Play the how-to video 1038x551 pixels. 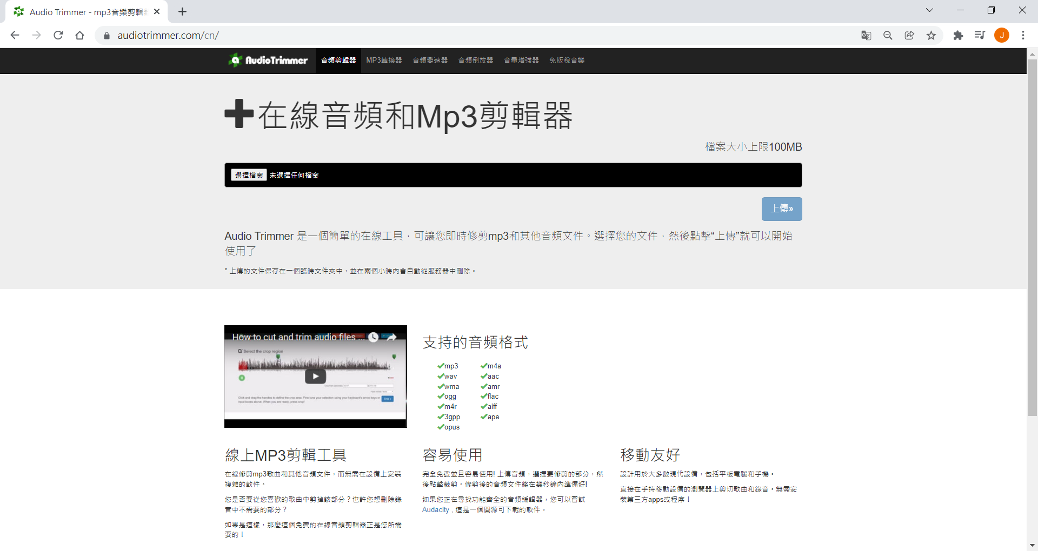tap(315, 377)
